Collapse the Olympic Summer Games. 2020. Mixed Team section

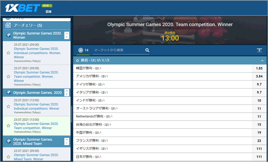67,142
